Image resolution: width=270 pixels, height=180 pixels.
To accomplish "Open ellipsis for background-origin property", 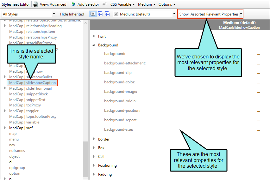I will click(259, 102).
